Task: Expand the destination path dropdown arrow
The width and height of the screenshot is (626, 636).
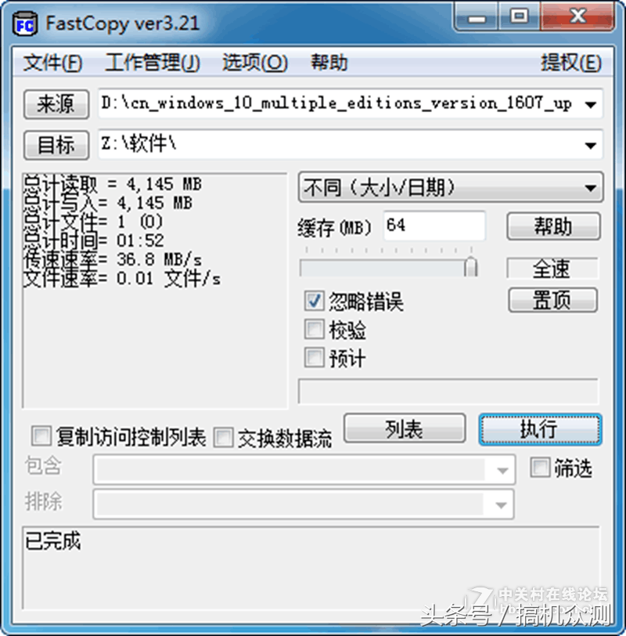Action: 591,145
